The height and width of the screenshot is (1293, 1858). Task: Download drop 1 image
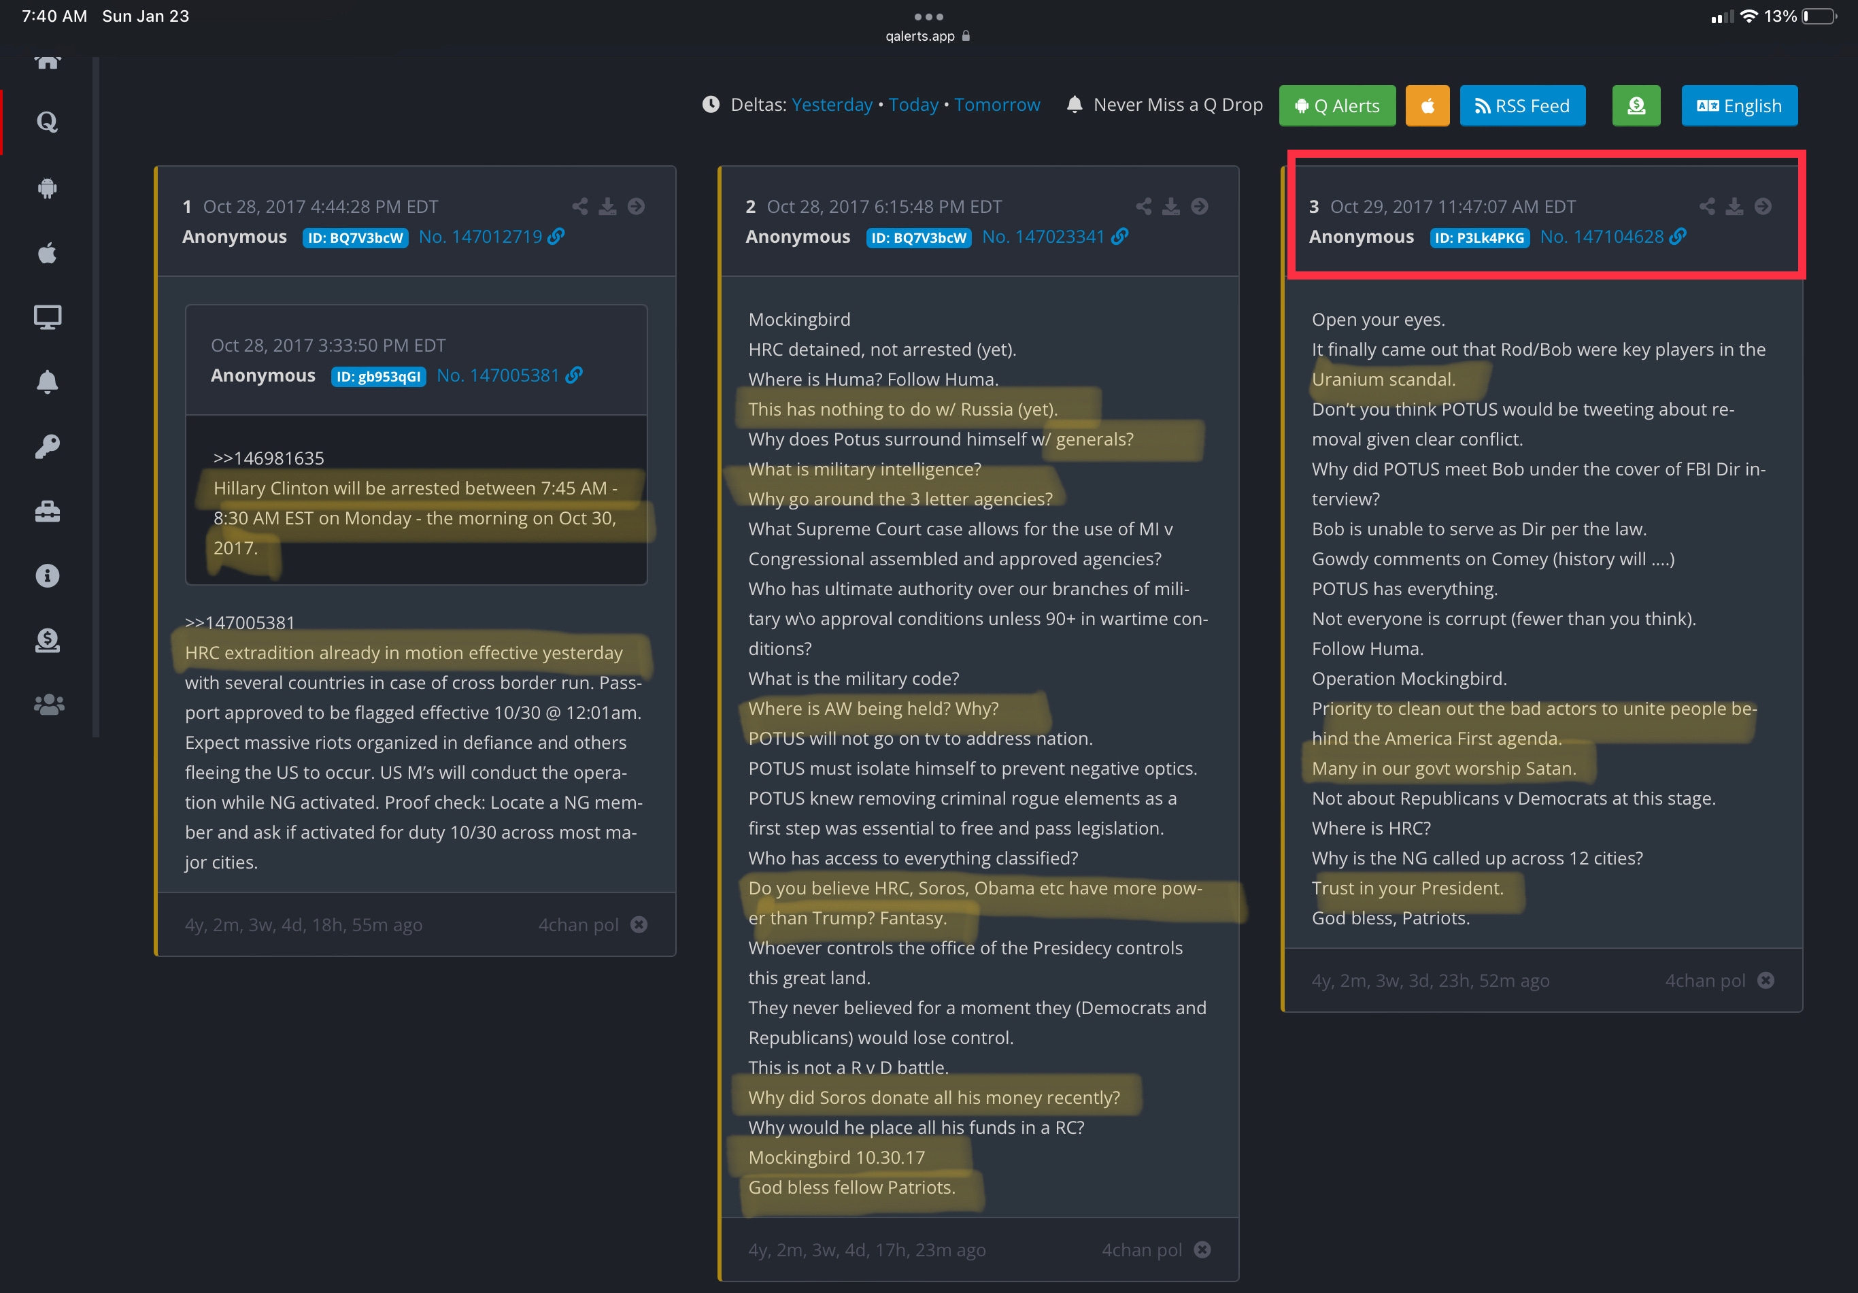click(607, 206)
